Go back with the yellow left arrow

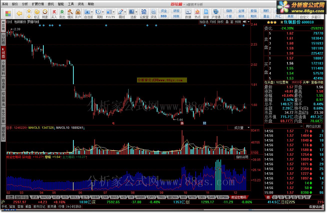(x=19, y=13)
